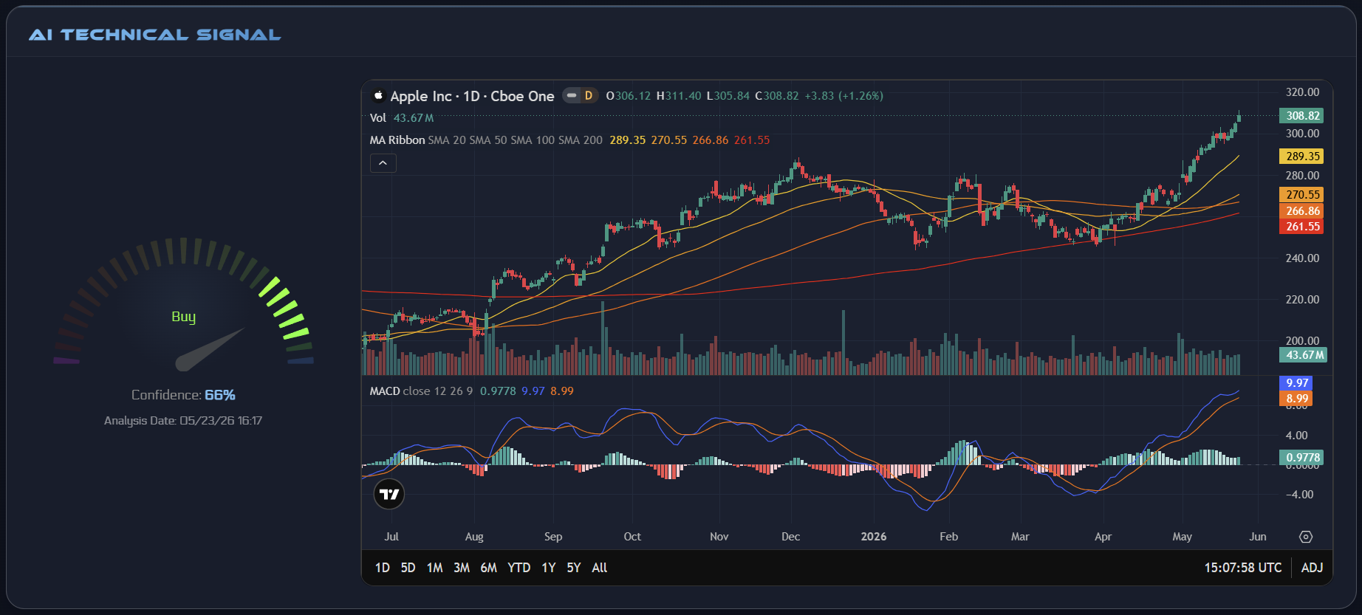Viewport: 1362px width, 615px height.
Task: Open chart settings gear icon
Action: 1306,537
